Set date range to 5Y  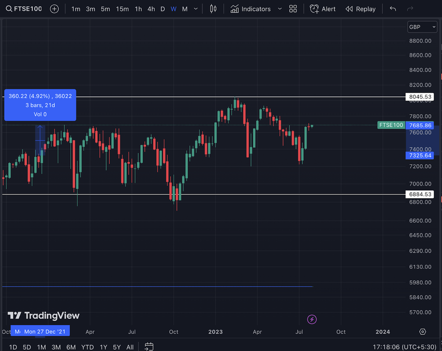coord(116,347)
